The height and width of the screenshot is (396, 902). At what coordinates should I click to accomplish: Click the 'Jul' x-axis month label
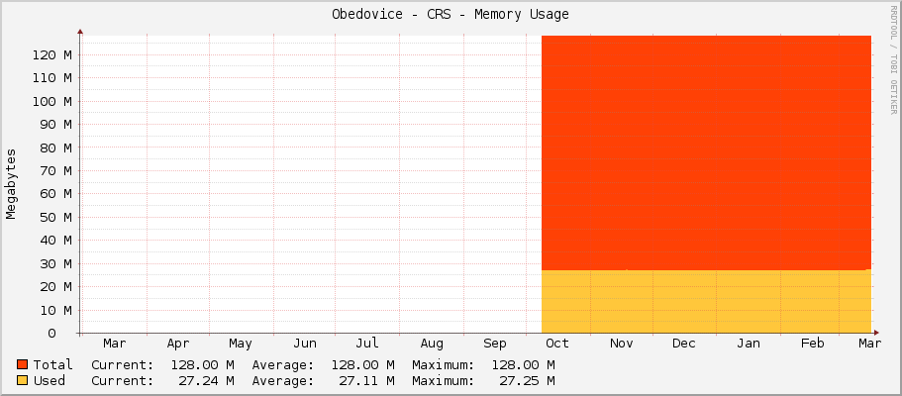pos(367,344)
